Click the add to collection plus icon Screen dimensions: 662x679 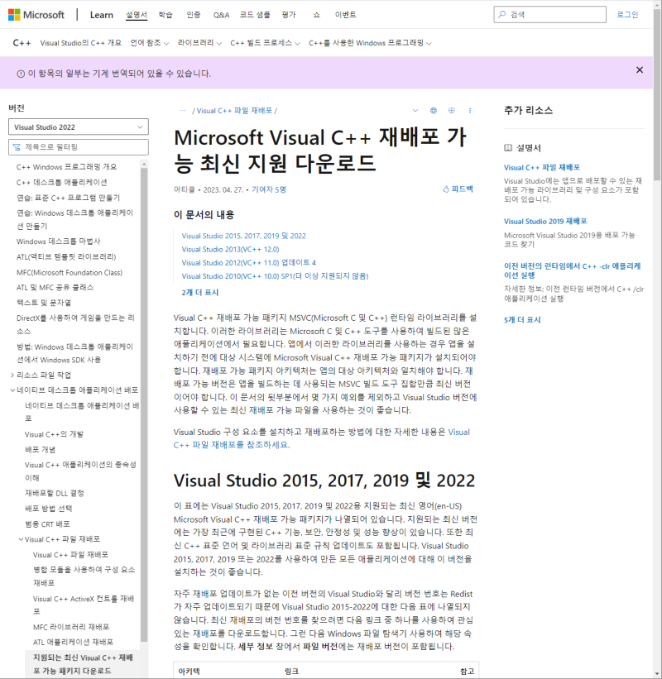pyautogui.click(x=452, y=111)
